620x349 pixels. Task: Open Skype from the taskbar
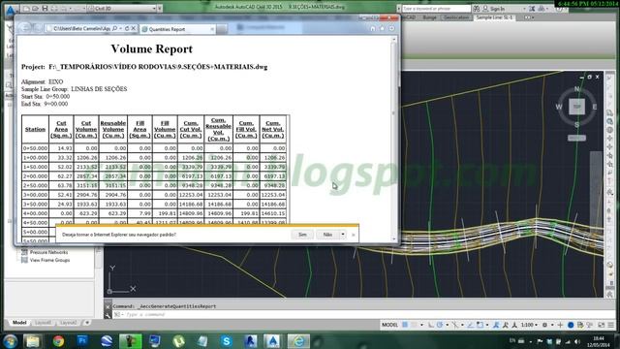click(x=227, y=340)
